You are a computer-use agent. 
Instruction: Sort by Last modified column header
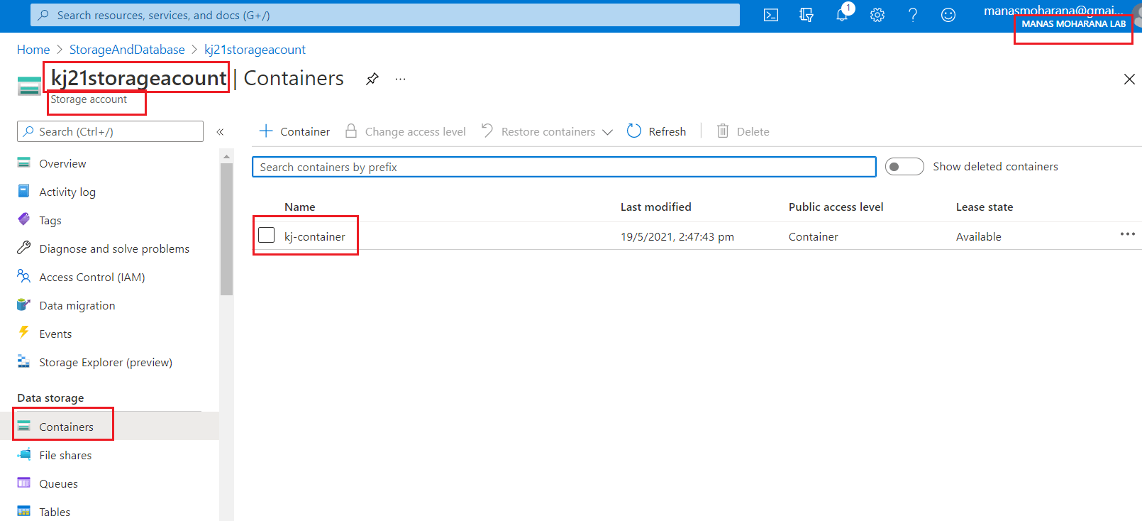click(656, 207)
